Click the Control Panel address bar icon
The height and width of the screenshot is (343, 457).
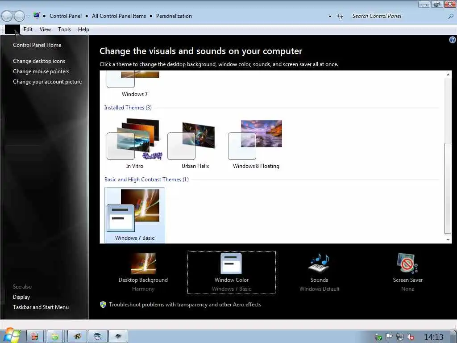(37, 16)
